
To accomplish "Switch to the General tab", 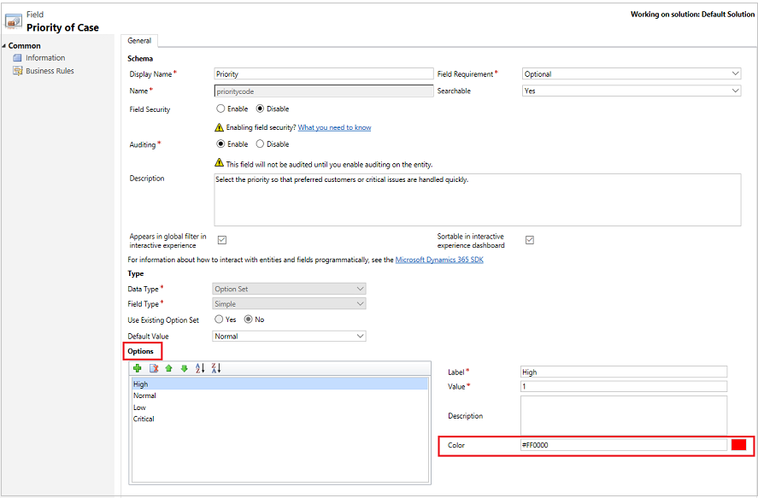I will [x=139, y=40].
